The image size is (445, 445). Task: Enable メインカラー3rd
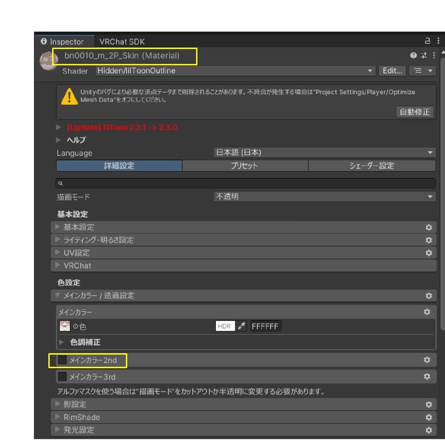click(62, 377)
